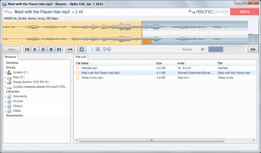Skip to the previous track

click(27, 49)
